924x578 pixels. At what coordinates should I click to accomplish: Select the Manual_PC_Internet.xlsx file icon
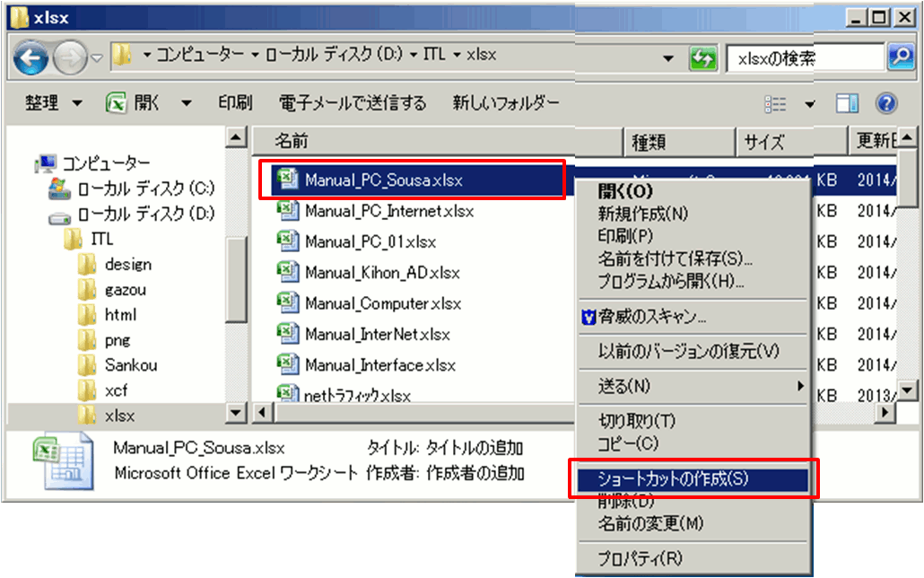tap(287, 211)
